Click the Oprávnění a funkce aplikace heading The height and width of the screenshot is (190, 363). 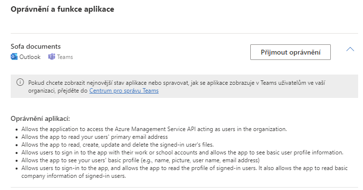coord(62,9)
